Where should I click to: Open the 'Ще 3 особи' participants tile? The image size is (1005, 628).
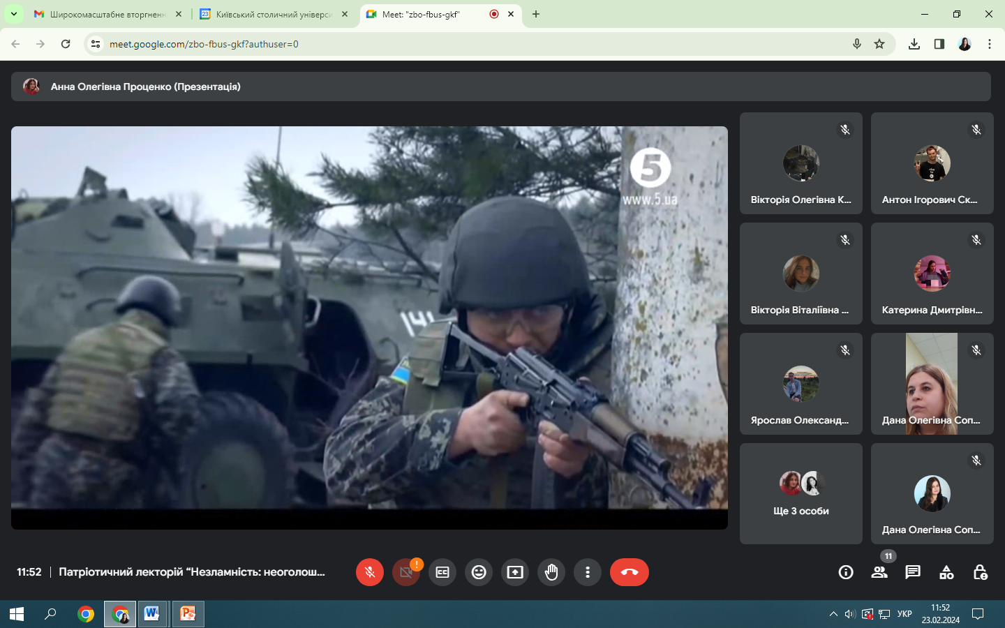coord(801,494)
